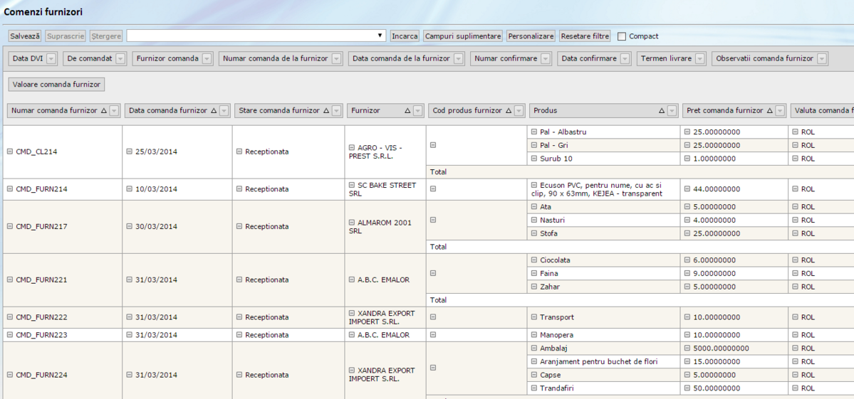Open Termen livrare field dropdown arrow
The image size is (854, 399).
coord(700,59)
